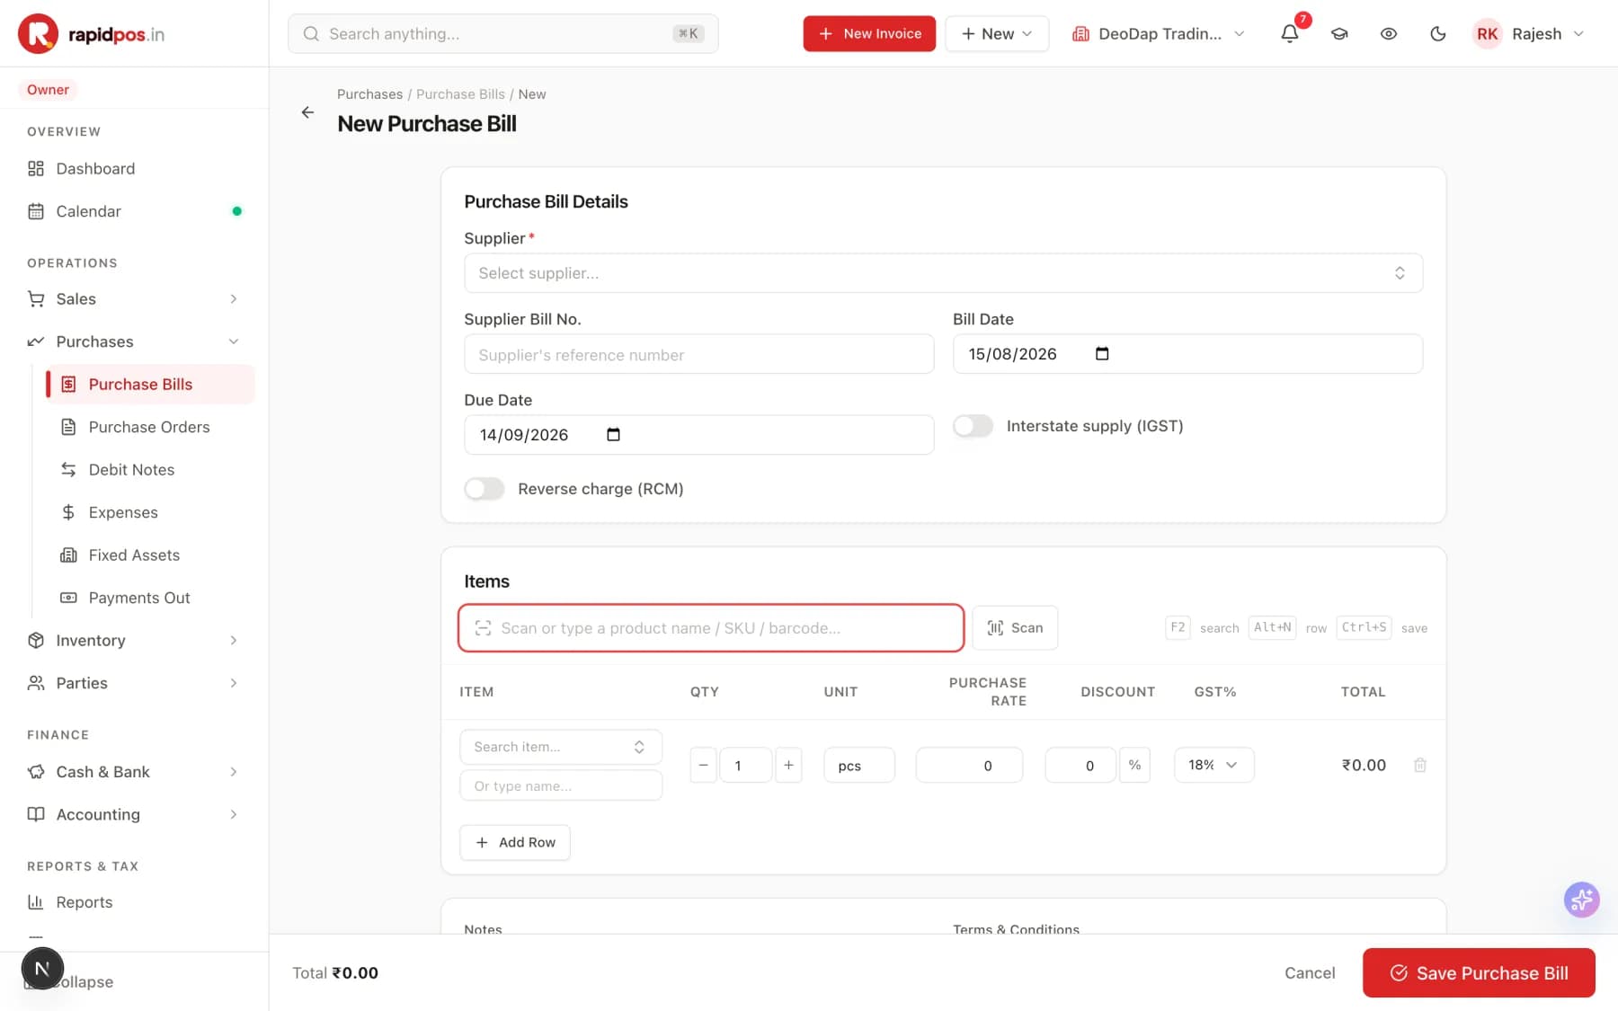Click the Scan button
The image size is (1618, 1011).
(1015, 627)
